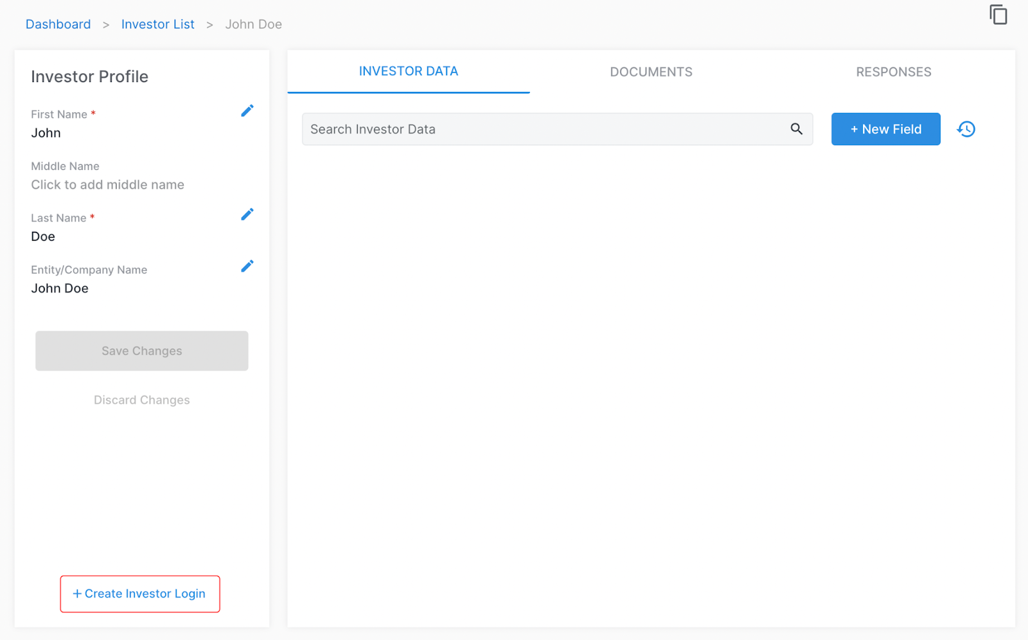Click the Last Name edit pencil
The height and width of the screenshot is (640, 1028).
(x=247, y=214)
